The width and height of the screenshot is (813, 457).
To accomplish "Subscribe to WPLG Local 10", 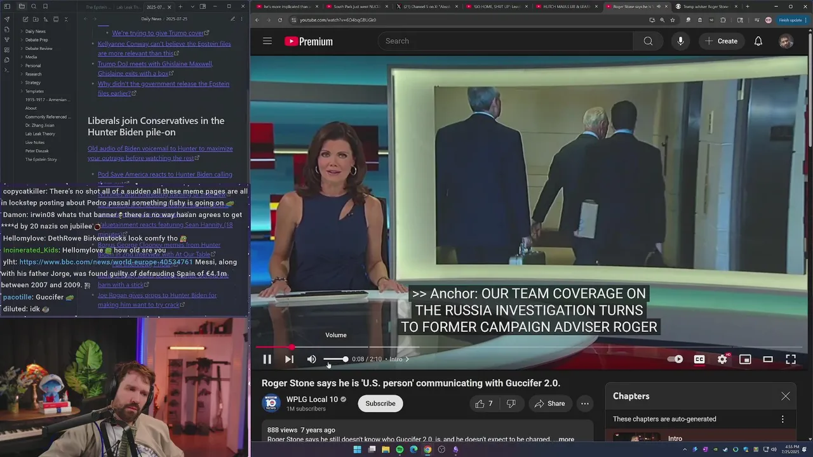I will [380, 404].
